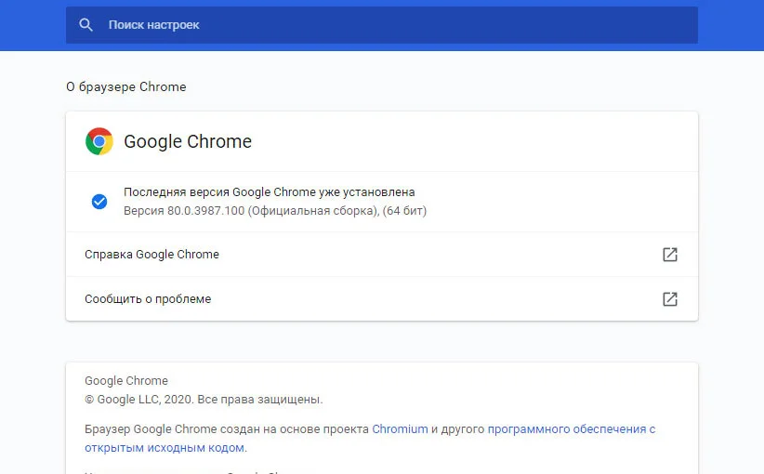Click version text "Версия 80.0.3987.100"
This screenshot has width=764, height=474.
pyautogui.click(x=184, y=210)
